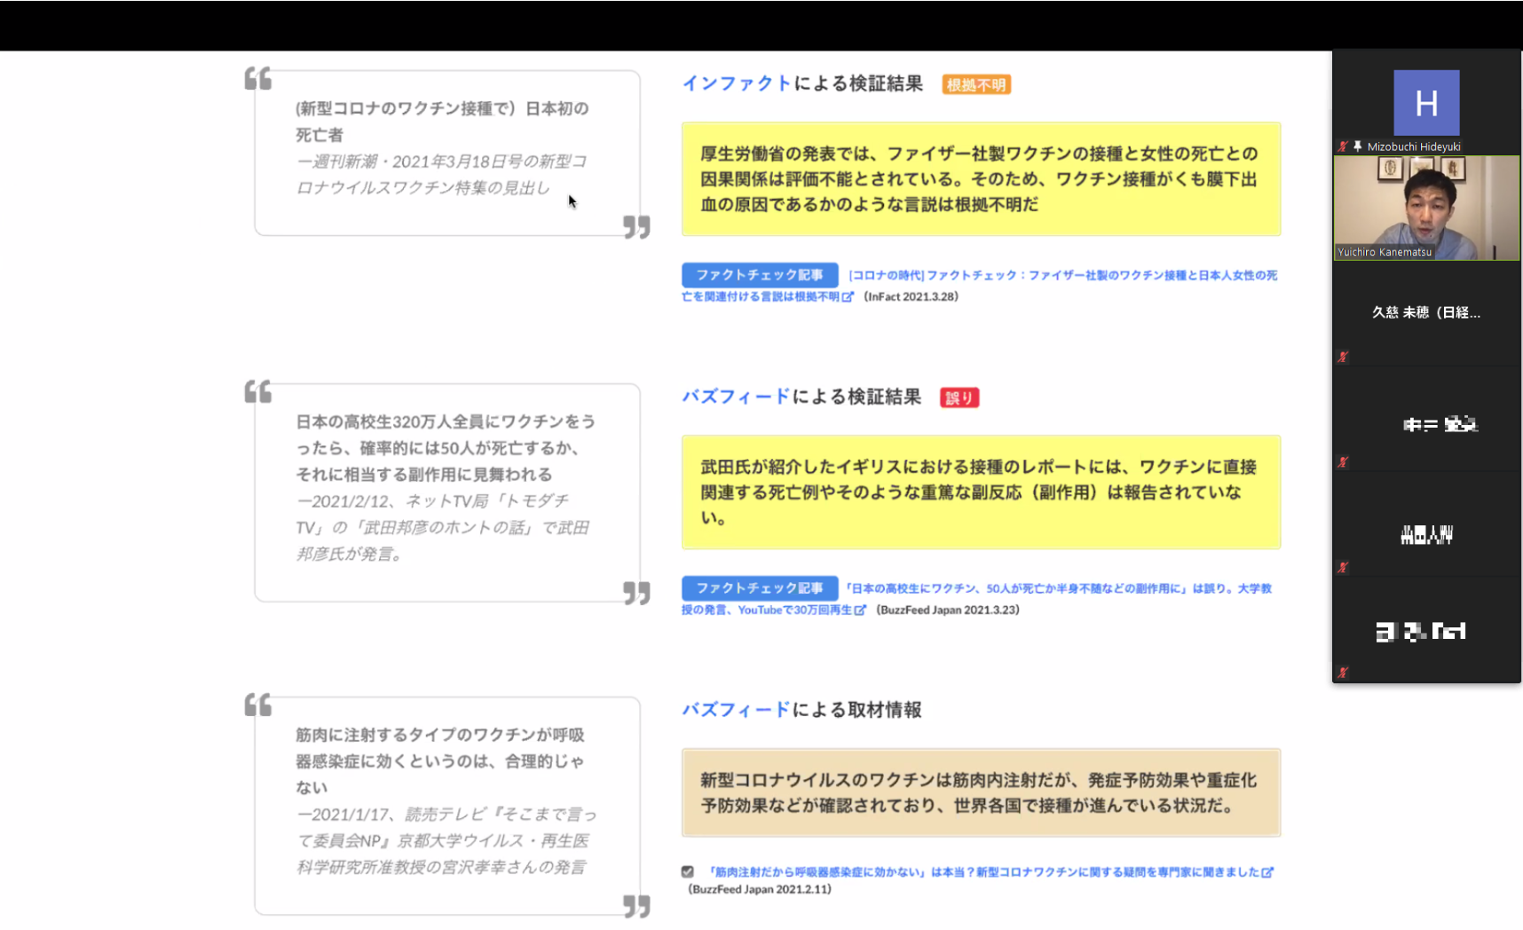This screenshot has width=1523, height=930.
Task: Click muted mic icon beside Mizobuchi Hideyuki name
Action: point(1343,146)
